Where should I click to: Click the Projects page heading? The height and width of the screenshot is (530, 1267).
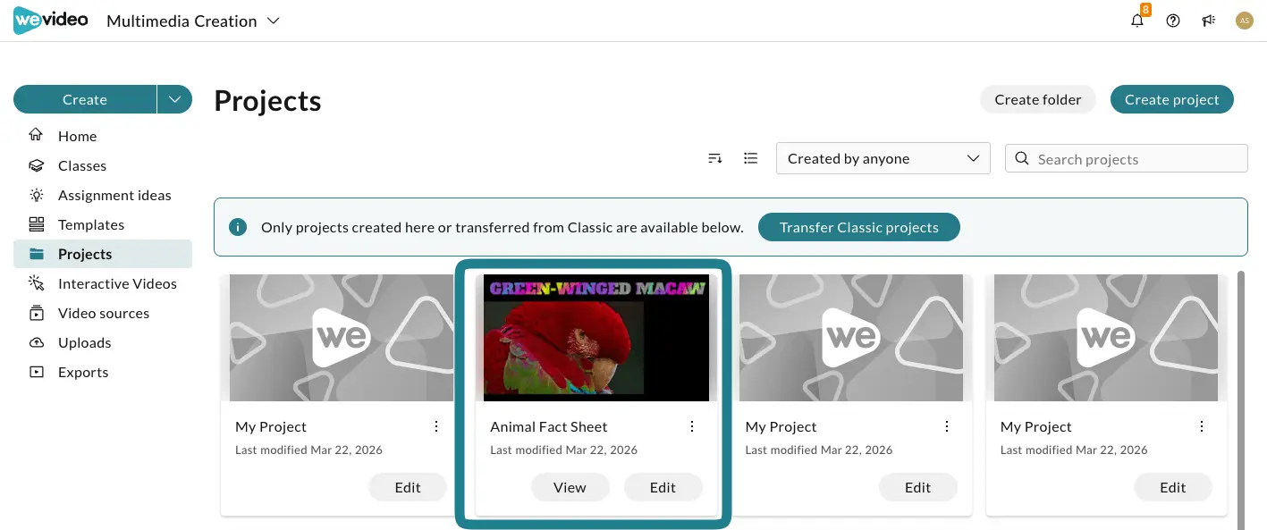click(267, 101)
